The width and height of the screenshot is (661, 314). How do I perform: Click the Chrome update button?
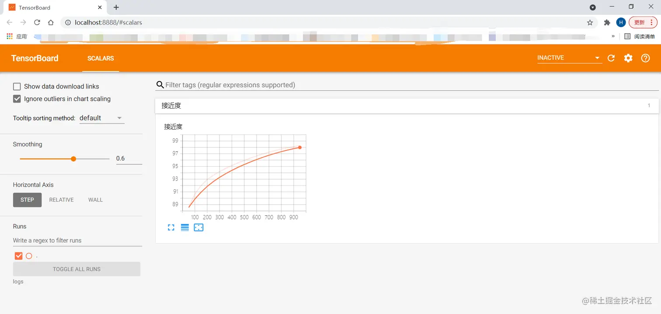[x=643, y=22]
